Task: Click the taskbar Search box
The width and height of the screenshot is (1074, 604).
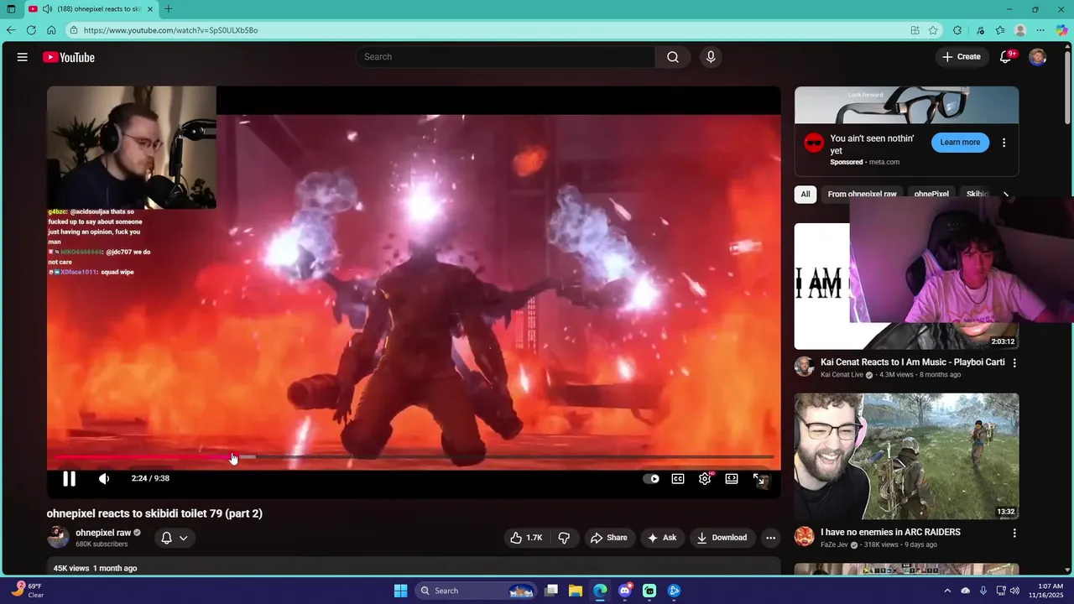Action: (x=475, y=591)
